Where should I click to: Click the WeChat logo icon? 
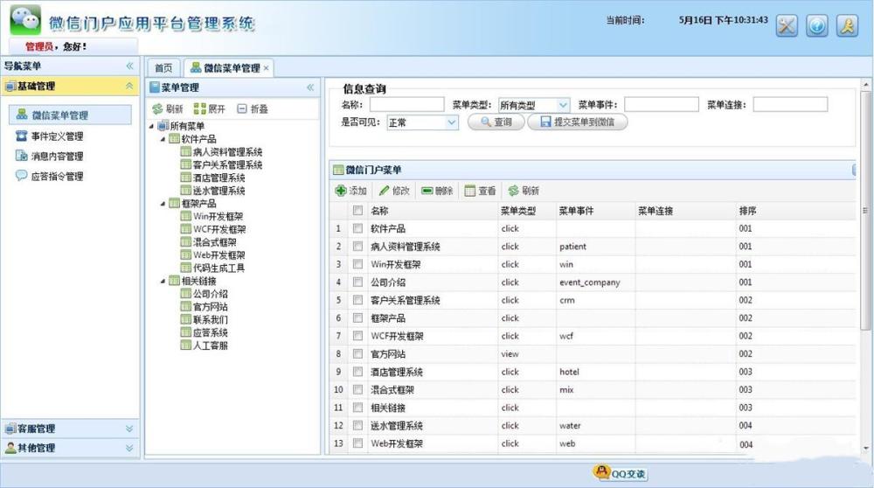pyautogui.click(x=25, y=20)
